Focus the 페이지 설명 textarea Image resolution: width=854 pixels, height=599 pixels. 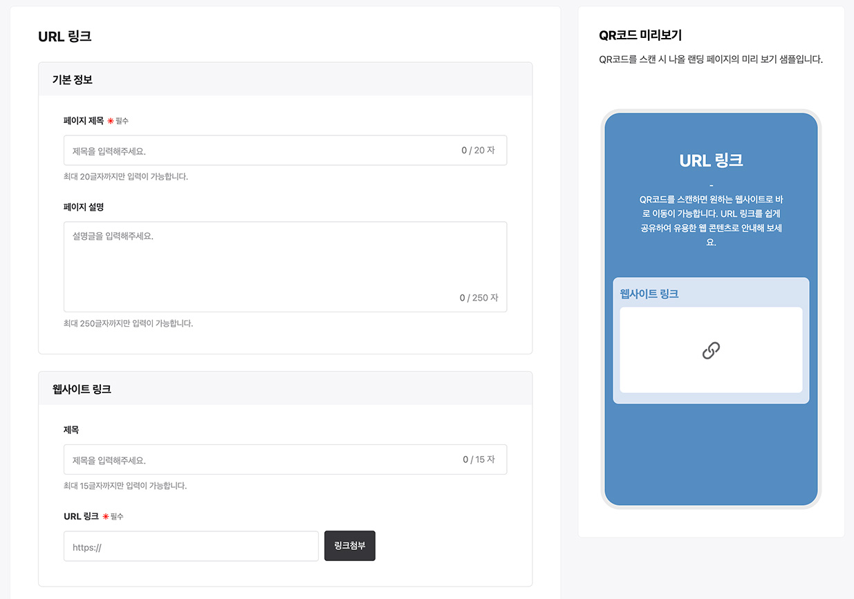click(x=285, y=267)
